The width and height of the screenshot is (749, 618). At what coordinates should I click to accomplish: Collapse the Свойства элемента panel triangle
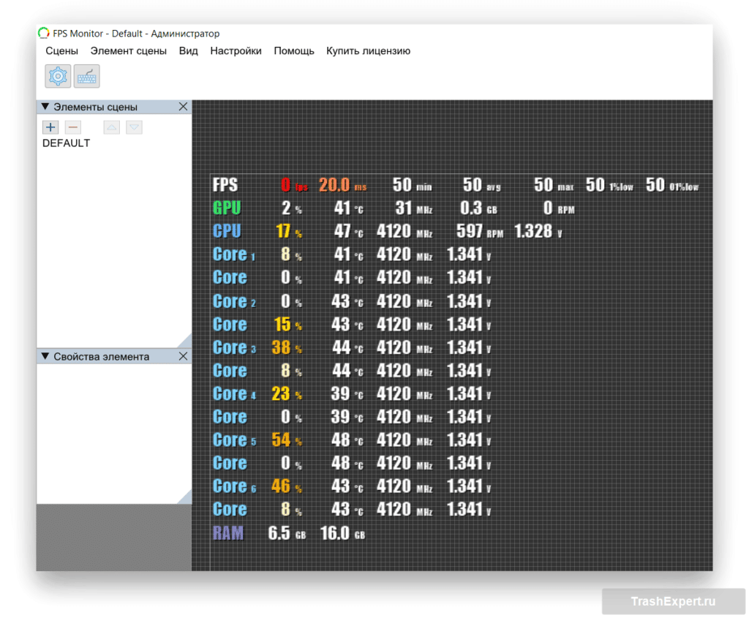[x=45, y=356]
